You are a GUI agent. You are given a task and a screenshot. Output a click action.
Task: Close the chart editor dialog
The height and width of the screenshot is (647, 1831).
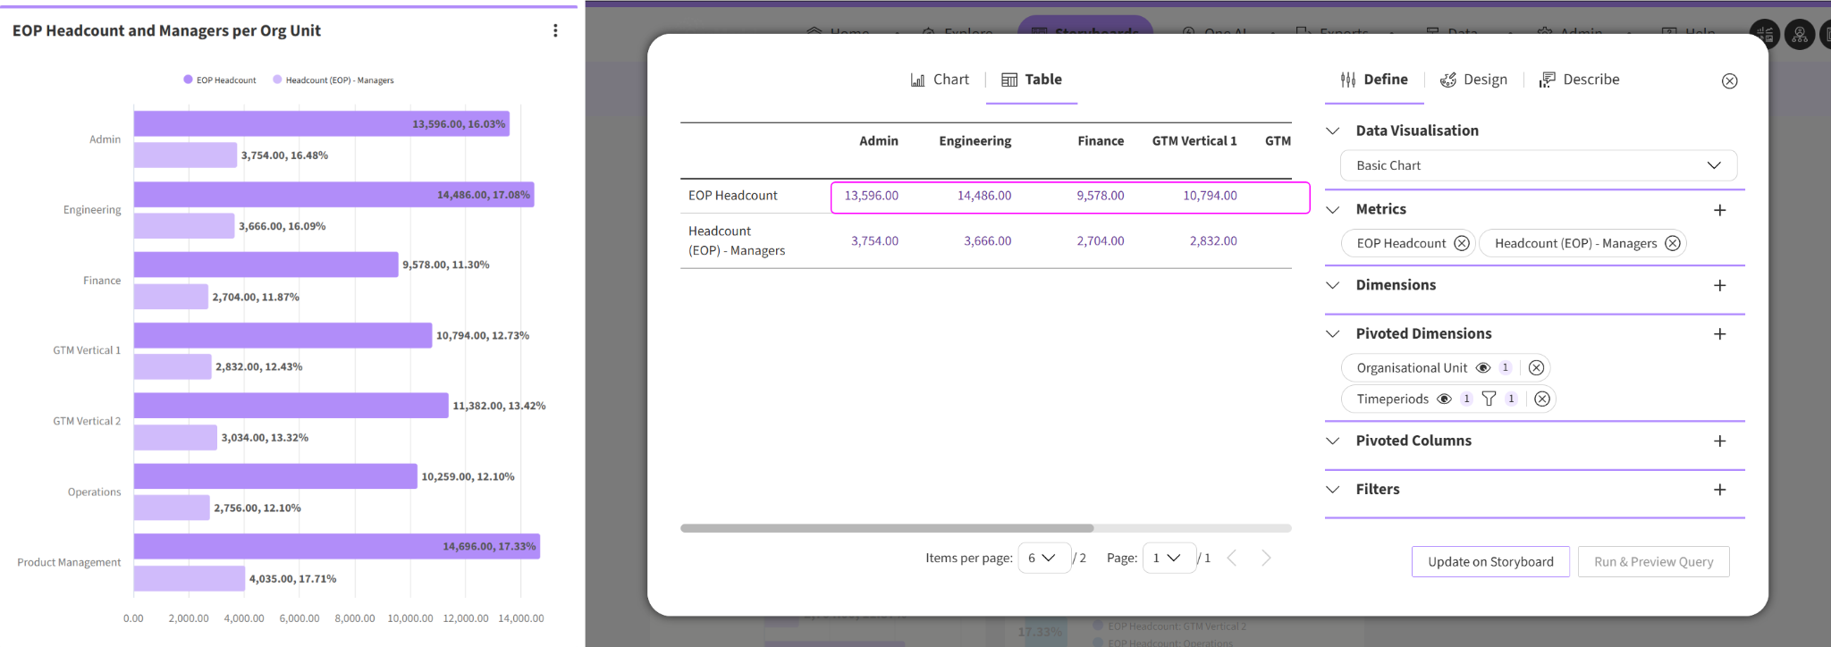pyautogui.click(x=1729, y=81)
